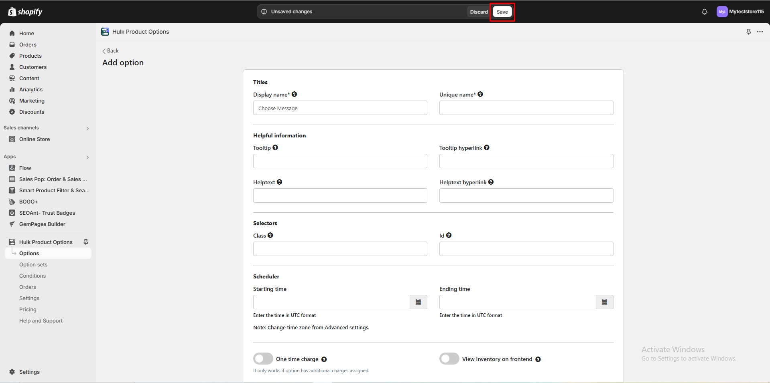Image resolution: width=770 pixels, height=383 pixels.
Task: Click inside the Unique name field
Action: pyautogui.click(x=526, y=108)
